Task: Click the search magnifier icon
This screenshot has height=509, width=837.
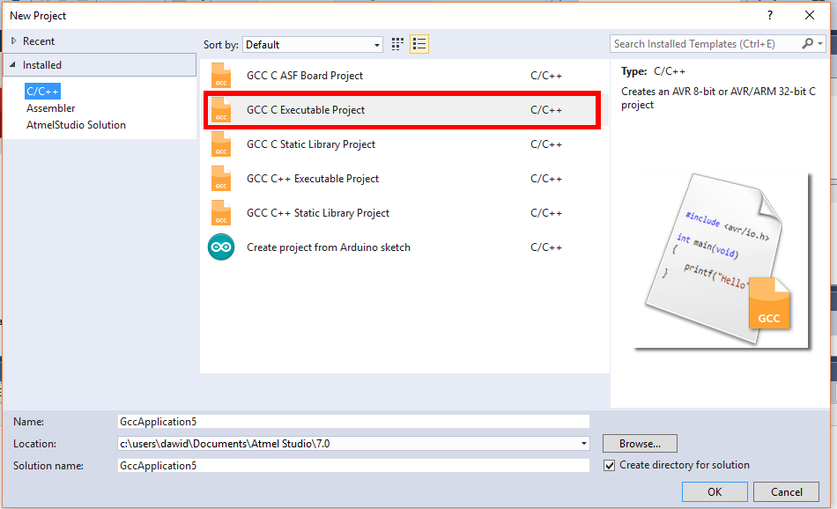Action: coord(808,44)
